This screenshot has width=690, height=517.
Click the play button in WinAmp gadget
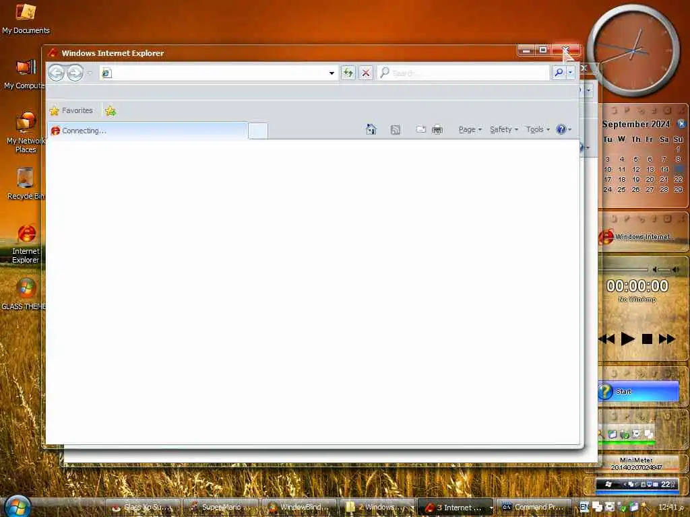point(627,339)
